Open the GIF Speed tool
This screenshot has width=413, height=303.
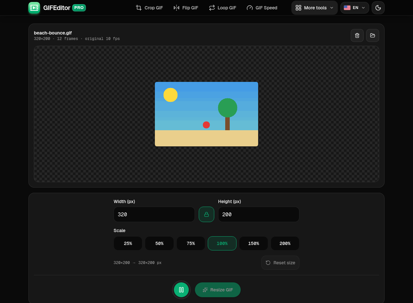[262, 8]
